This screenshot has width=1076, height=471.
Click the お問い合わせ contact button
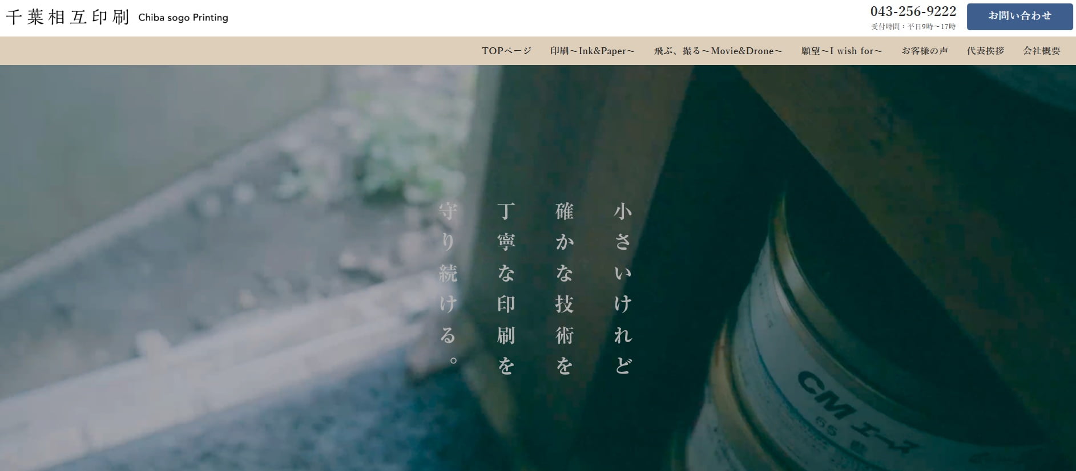[x=1019, y=17]
